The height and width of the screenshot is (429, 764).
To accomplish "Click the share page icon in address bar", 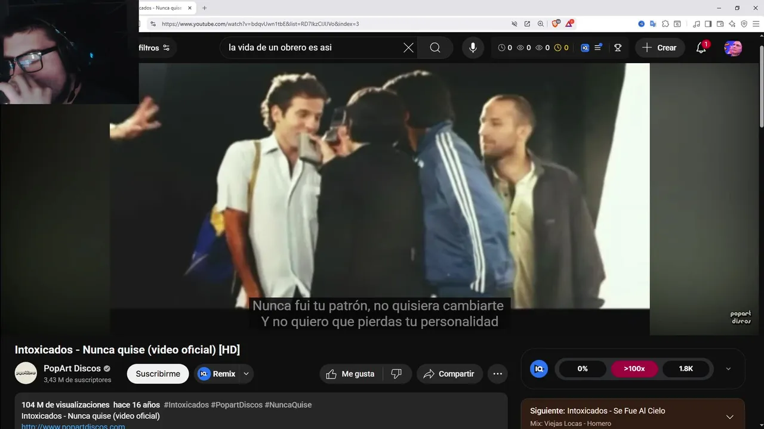I will pyautogui.click(x=527, y=24).
